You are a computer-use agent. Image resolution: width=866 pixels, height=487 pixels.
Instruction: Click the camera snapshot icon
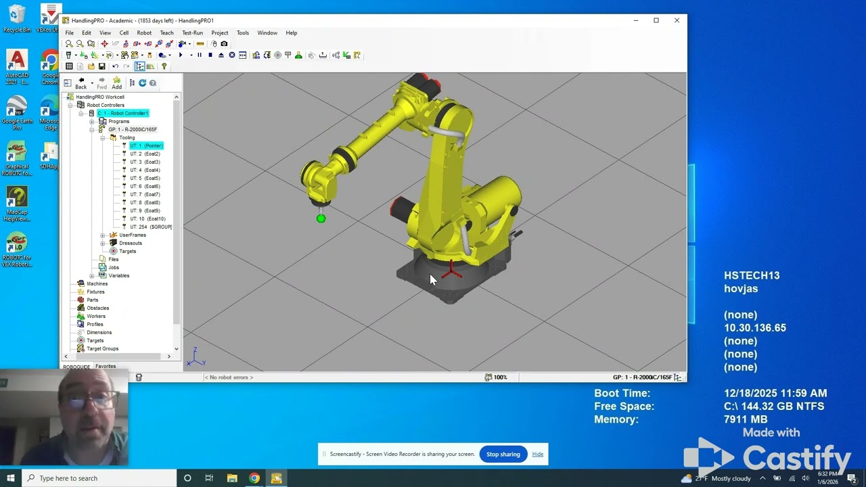tap(224, 43)
